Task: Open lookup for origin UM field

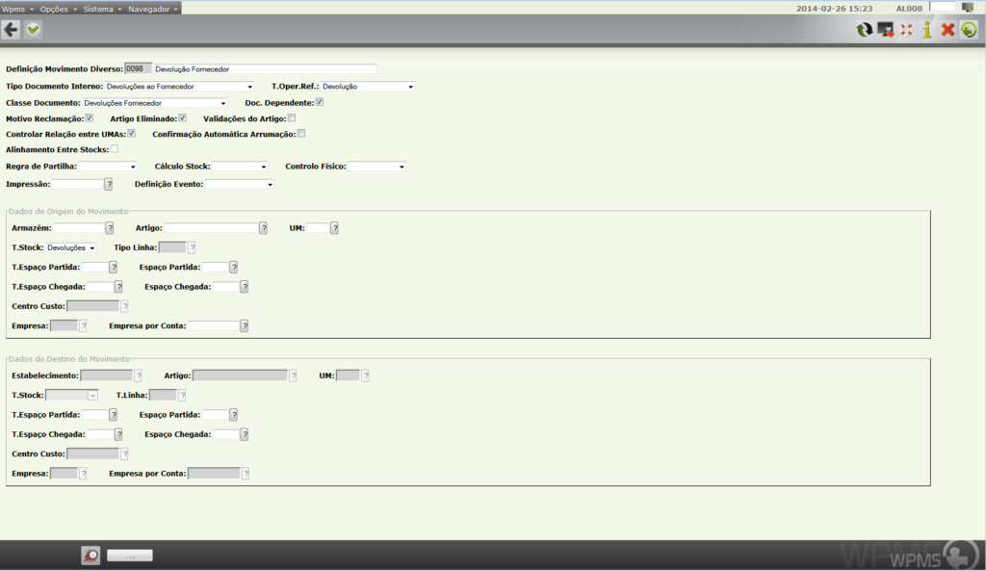Action: point(334,227)
